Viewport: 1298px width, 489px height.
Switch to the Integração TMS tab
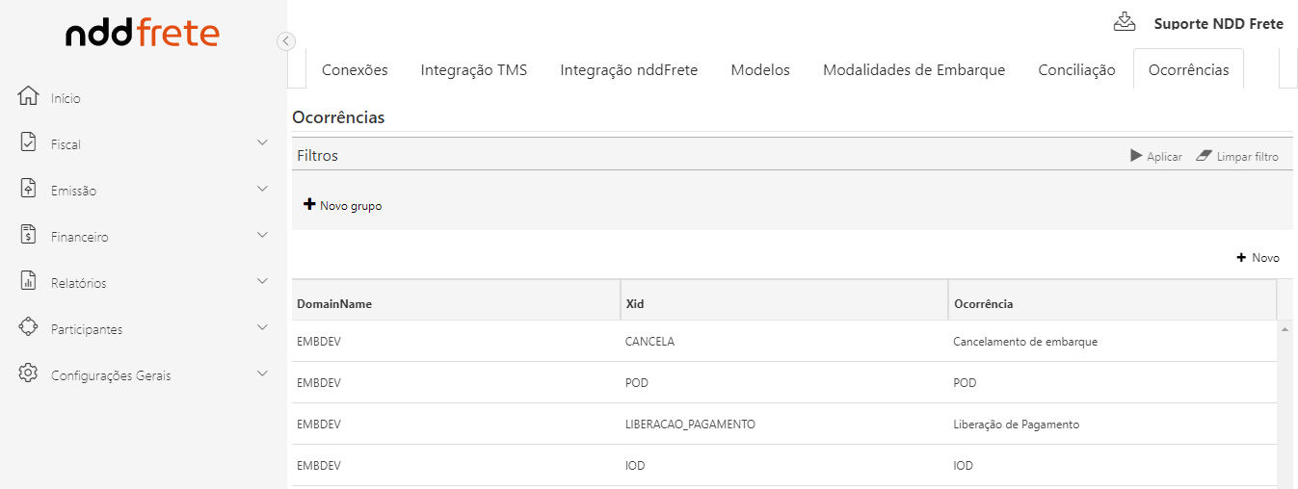(473, 69)
